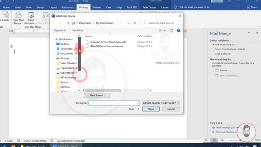Toggle the preview pane icon in dialog
Image resolution: width=261 pixels, height=147 pixels.
pos(171,31)
